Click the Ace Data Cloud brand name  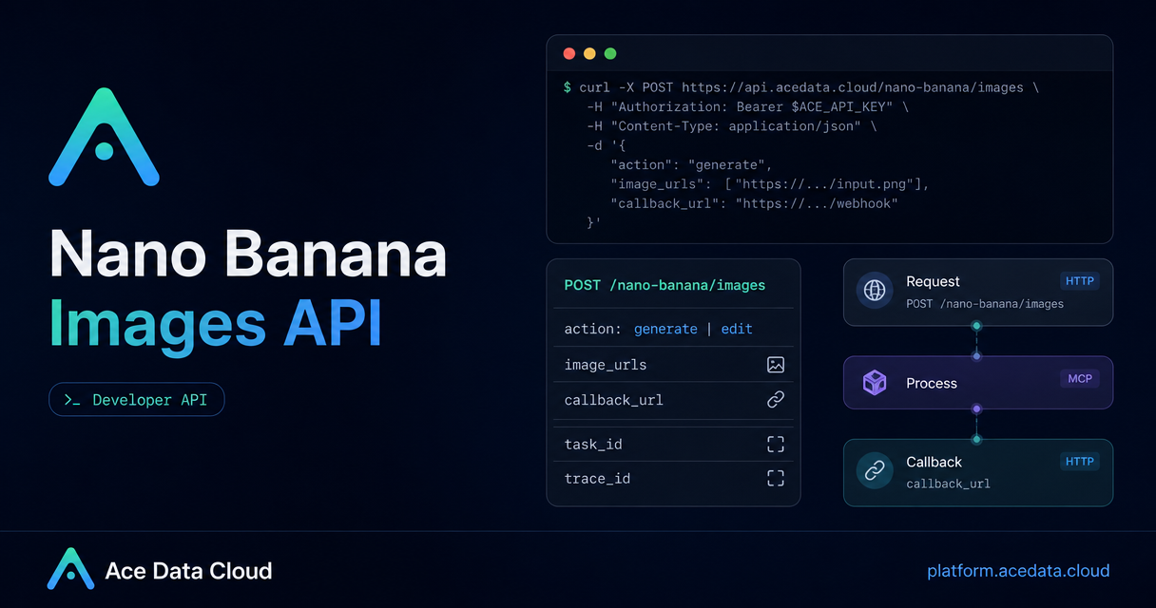[x=188, y=571]
